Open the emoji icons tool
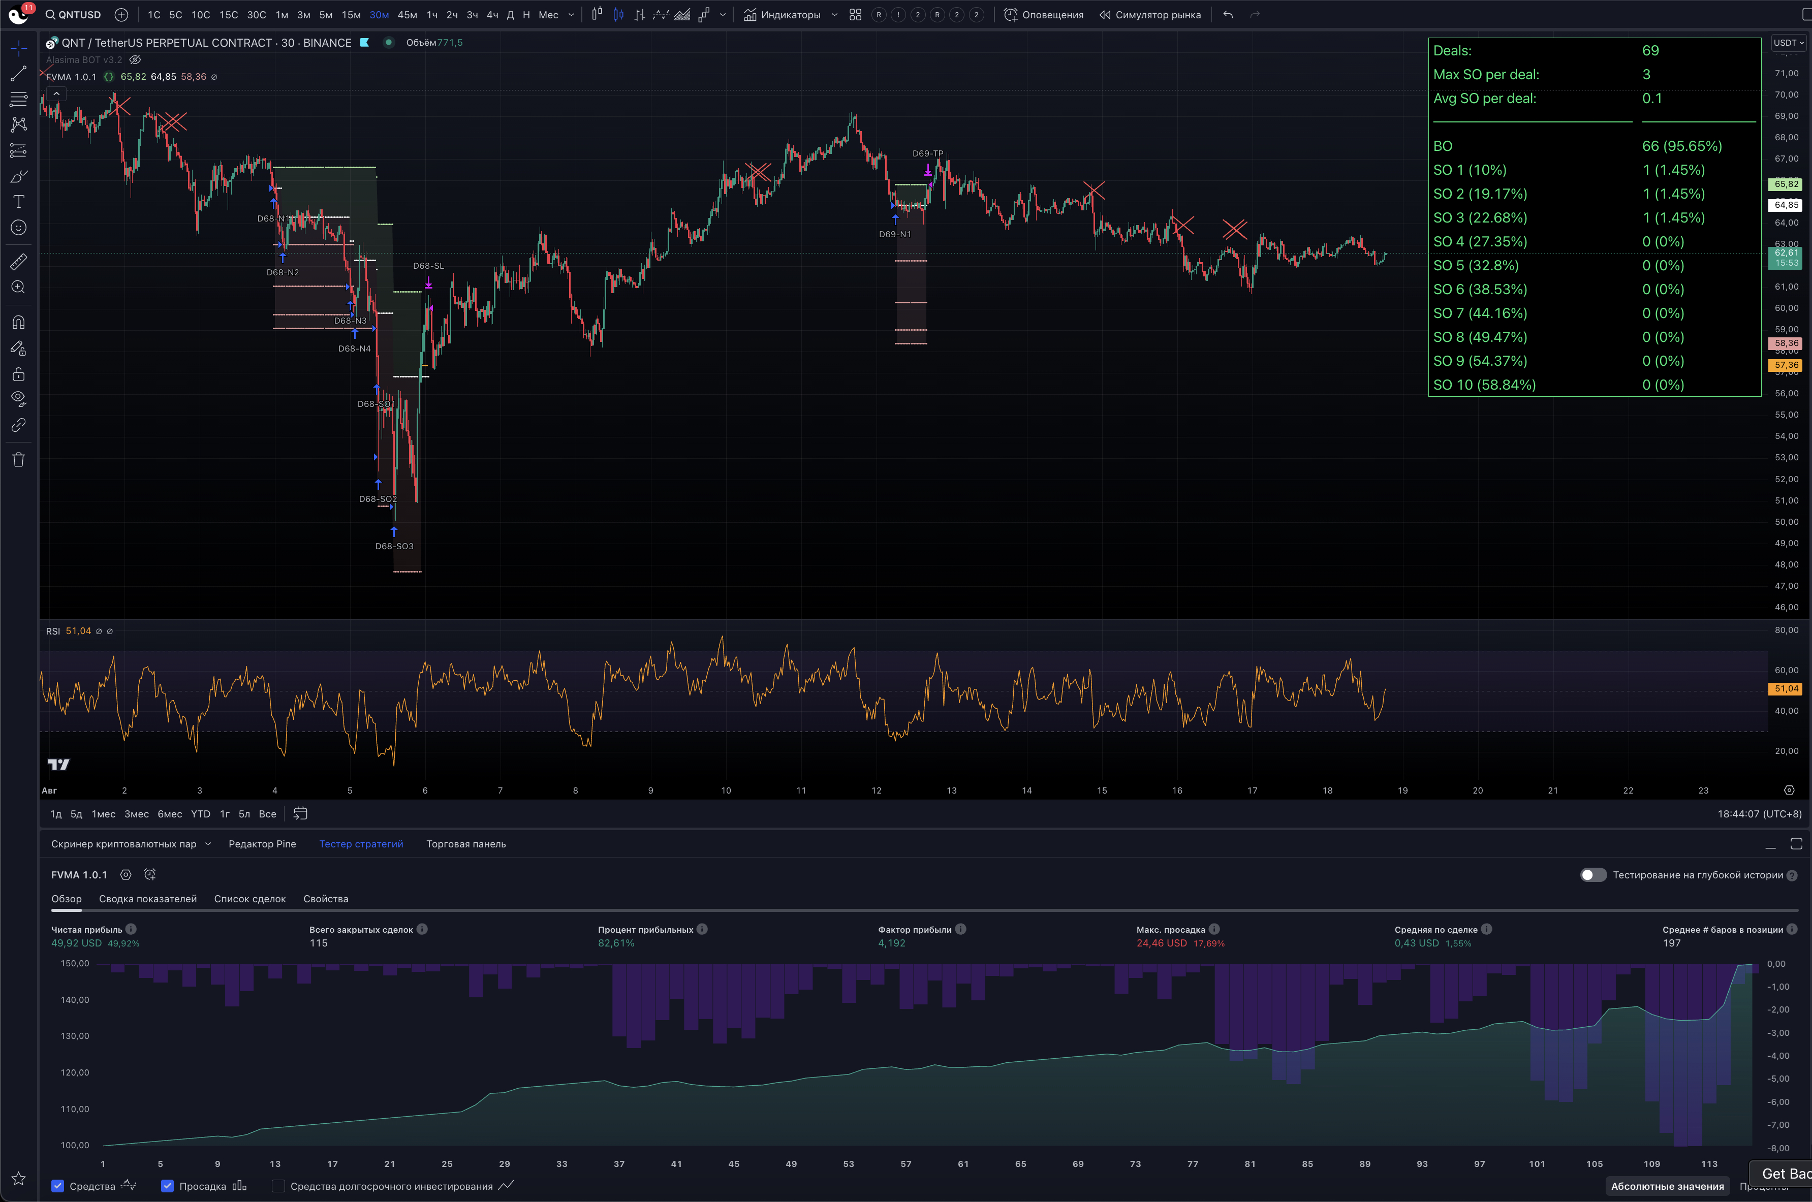1812x1202 pixels. coord(18,228)
